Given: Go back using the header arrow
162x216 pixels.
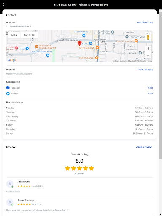Looking at the screenshot, I should [3, 5].
